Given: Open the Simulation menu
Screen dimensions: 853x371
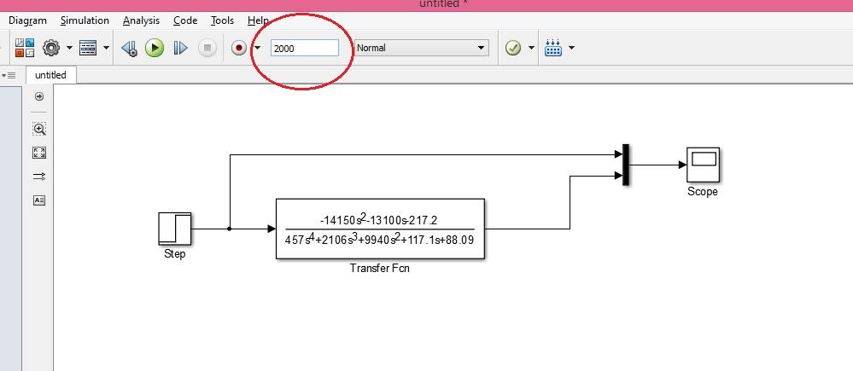Looking at the screenshot, I should click(x=85, y=20).
